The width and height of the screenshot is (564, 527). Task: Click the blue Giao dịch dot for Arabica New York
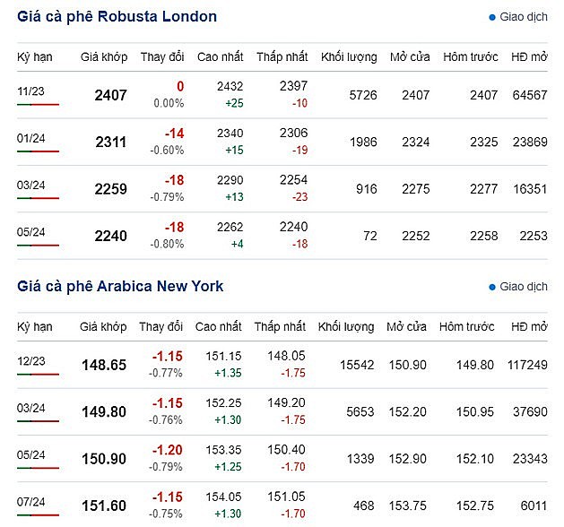click(x=492, y=287)
